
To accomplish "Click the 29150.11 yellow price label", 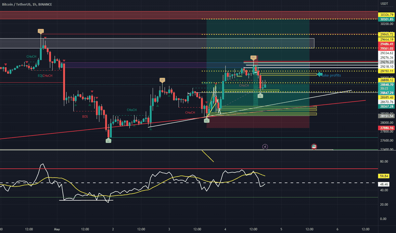I will [x=386, y=71].
